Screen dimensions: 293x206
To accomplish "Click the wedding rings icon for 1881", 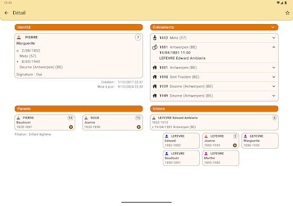I will coord(155,47).
